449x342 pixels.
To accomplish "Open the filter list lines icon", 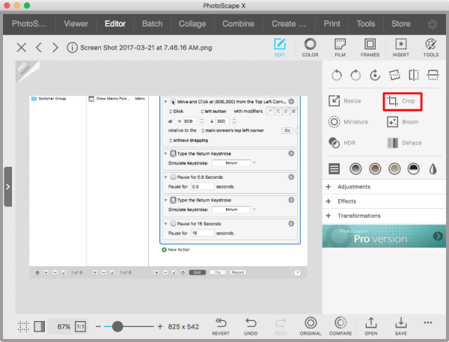I will point(334,168).
